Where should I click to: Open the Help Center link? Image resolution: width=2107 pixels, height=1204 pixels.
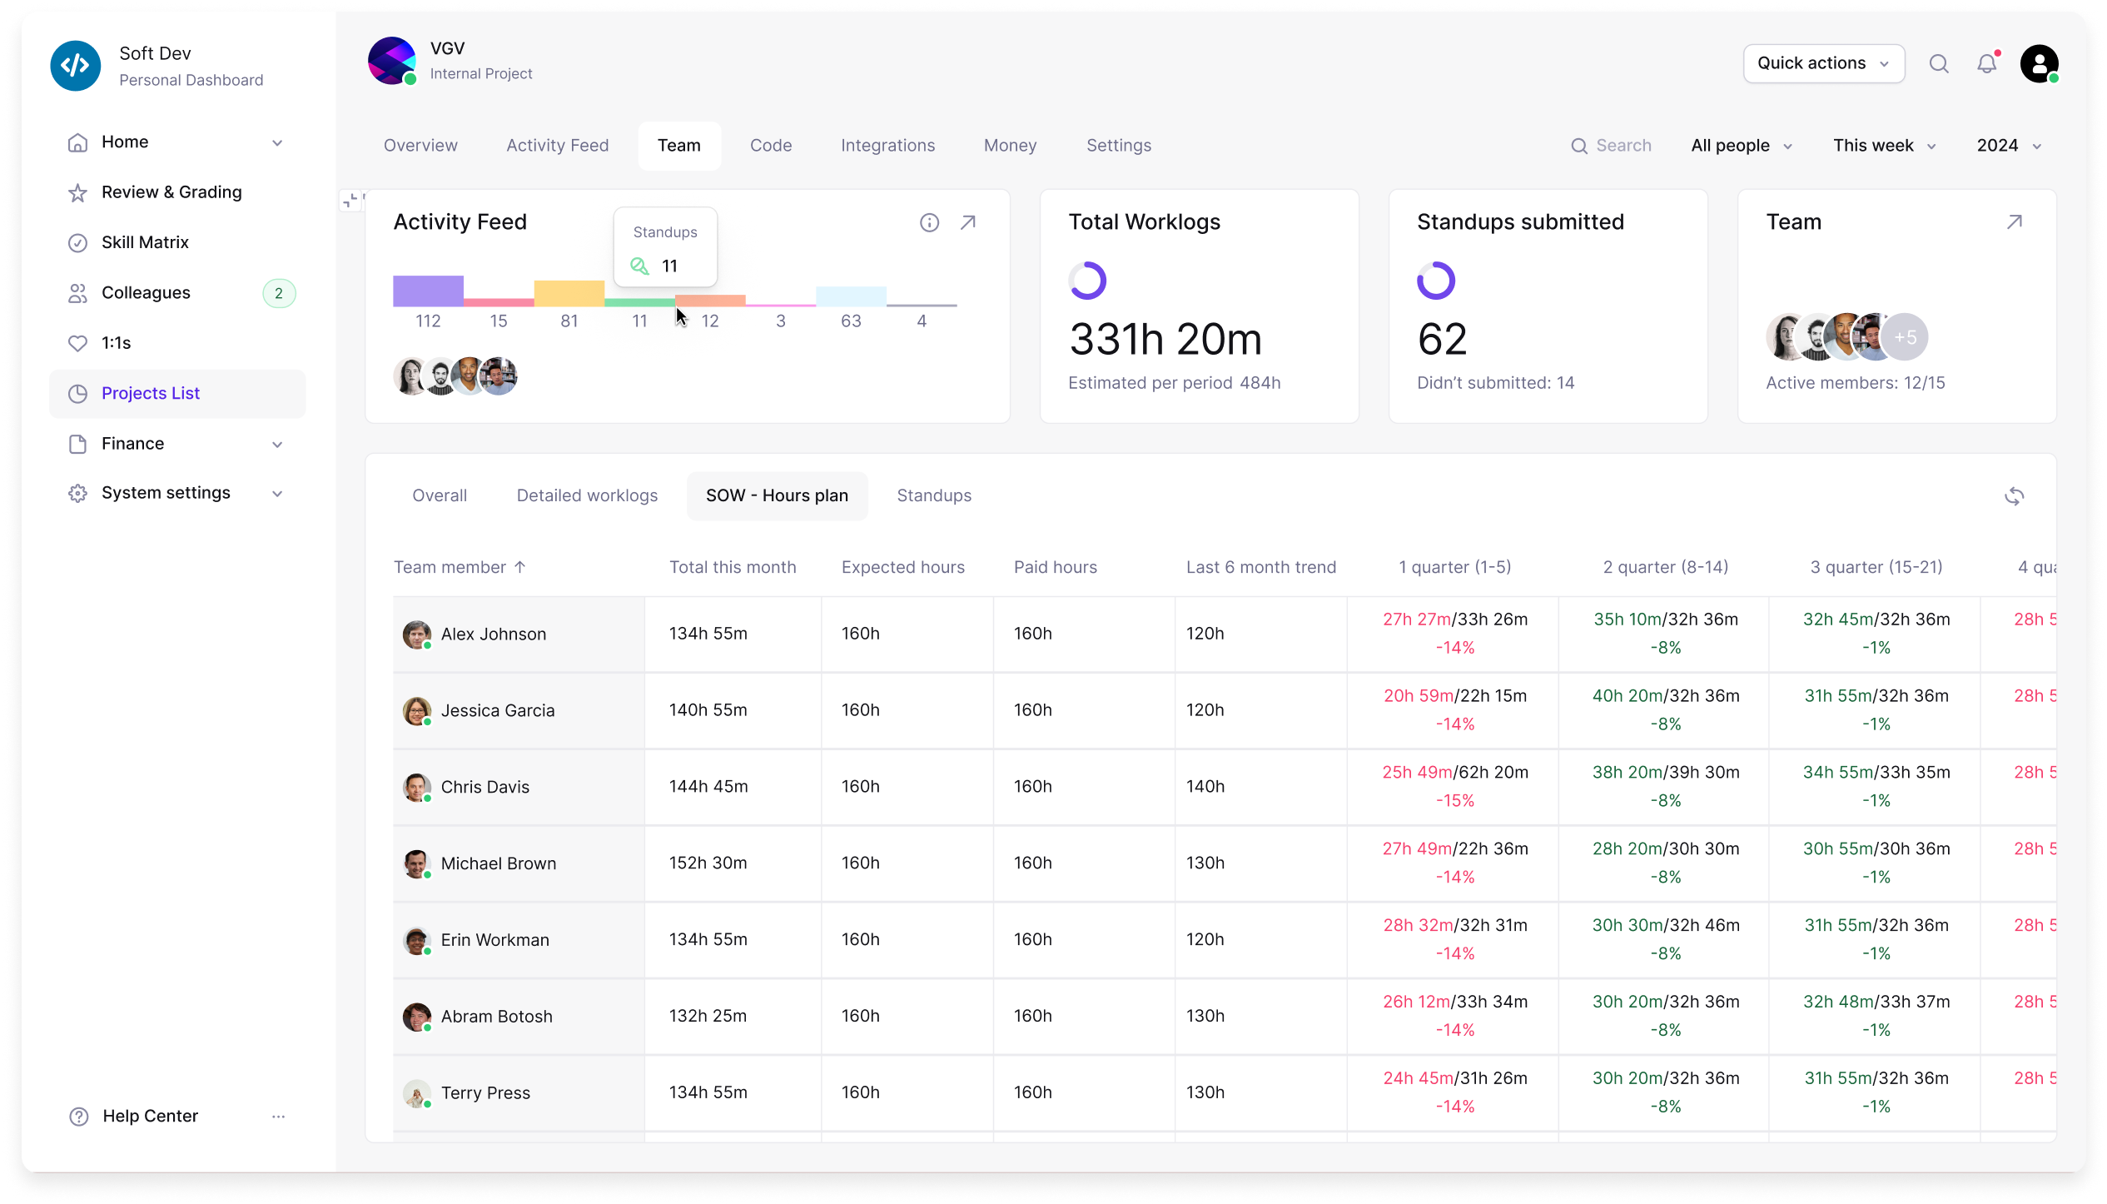coord(149,1116)
